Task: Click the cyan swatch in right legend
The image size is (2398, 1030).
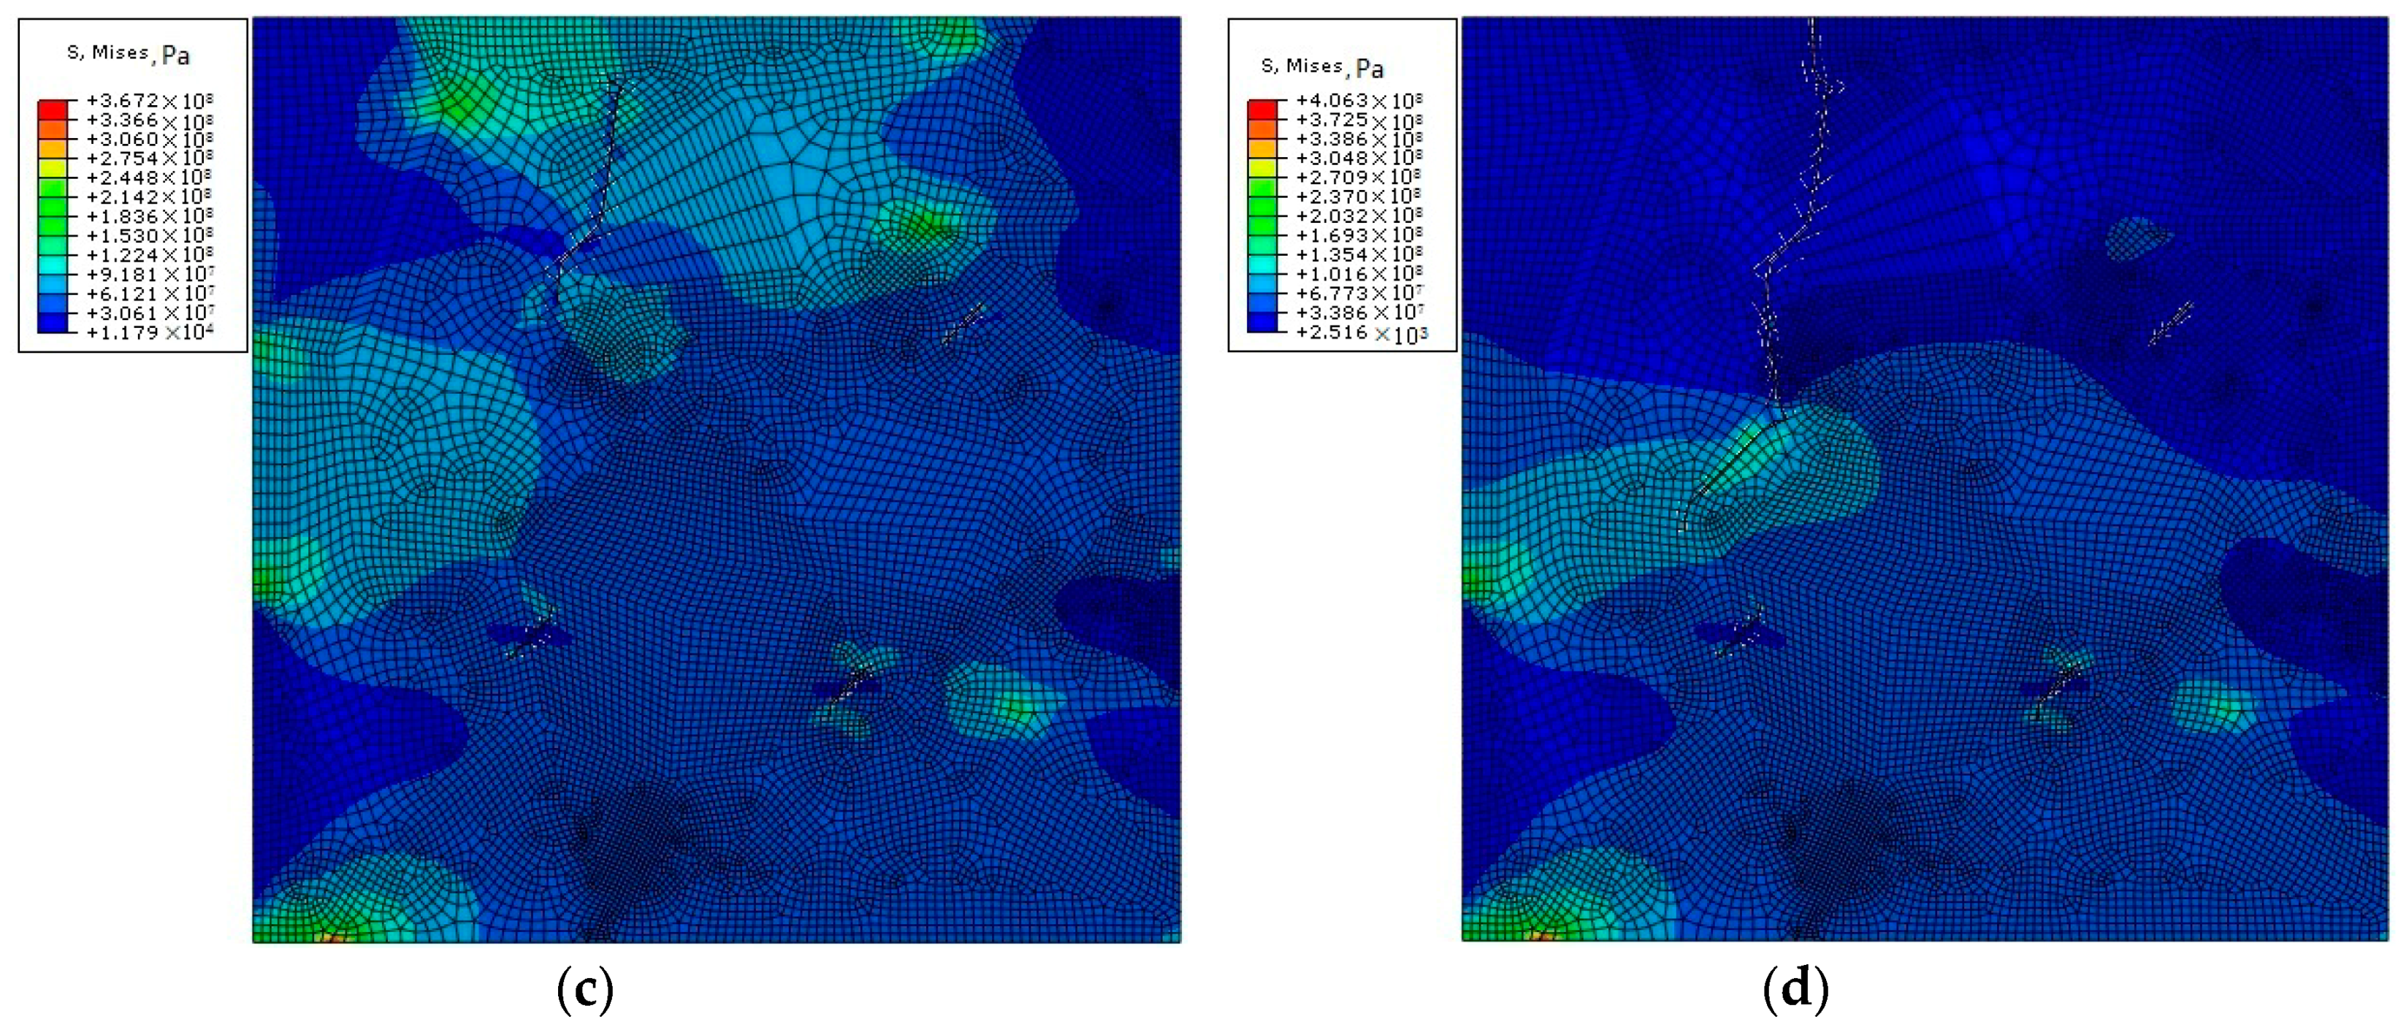Action: pyautogui.click(x=1262, y=264)
